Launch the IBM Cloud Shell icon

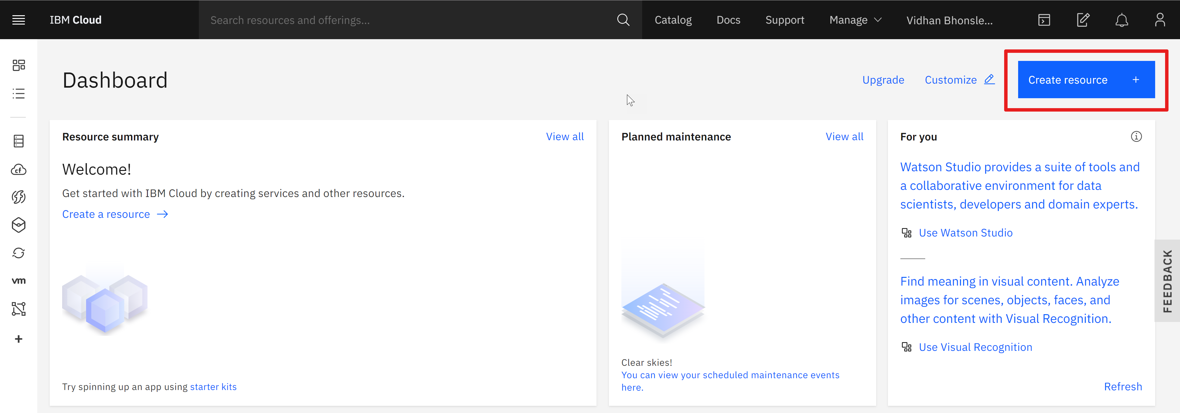coord(1044,20)
